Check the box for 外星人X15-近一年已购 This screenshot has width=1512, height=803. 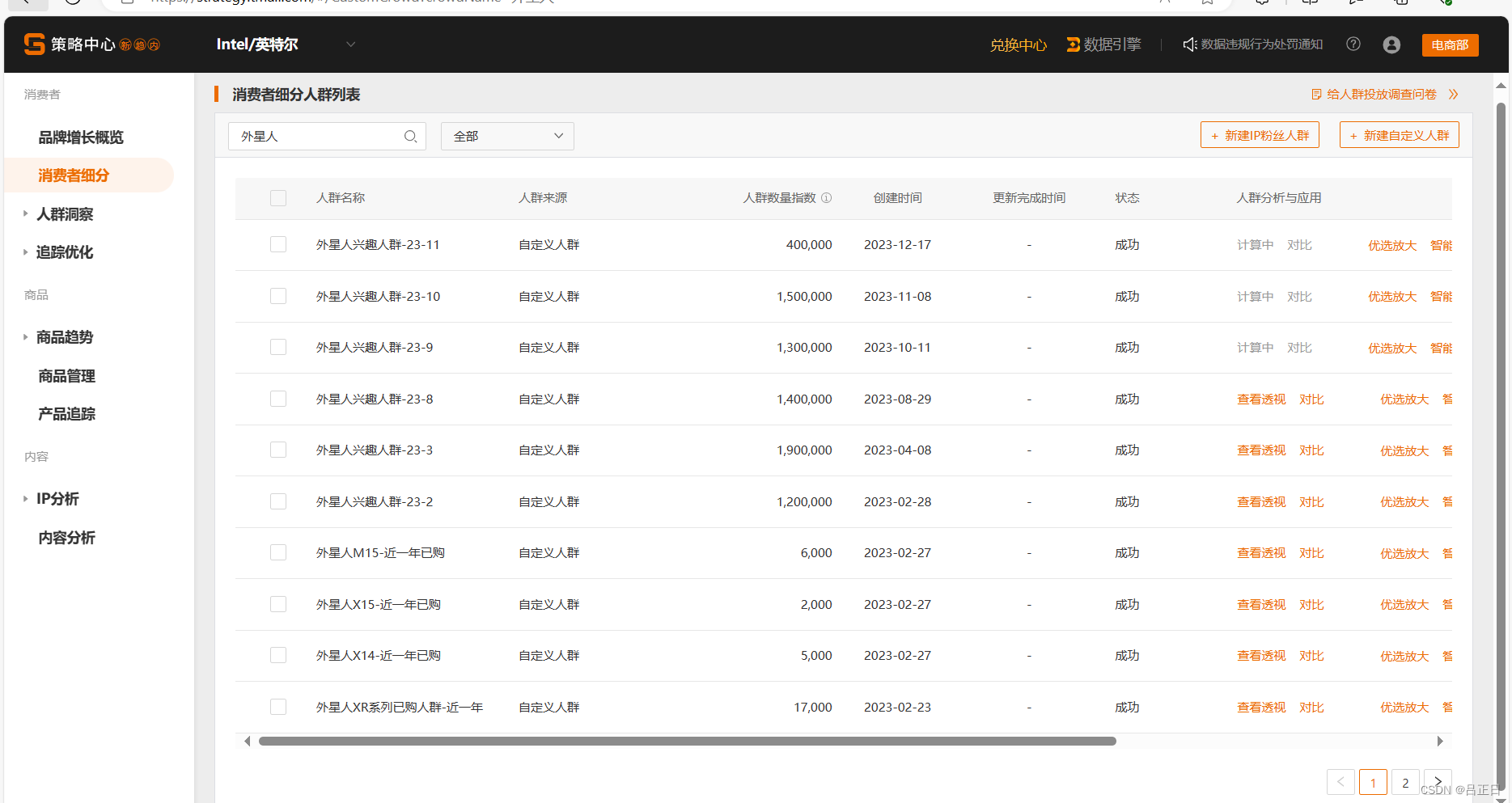click(278, 604)
